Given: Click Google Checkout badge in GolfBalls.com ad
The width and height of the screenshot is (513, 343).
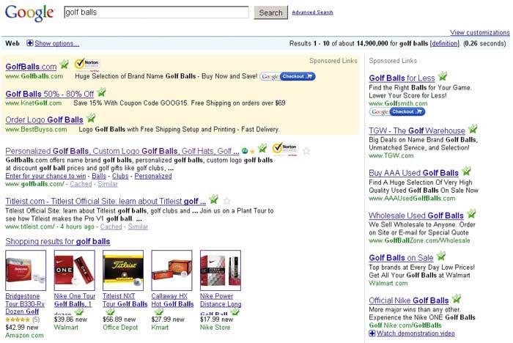Looking at the screenshot, I should pyautogui.click(x=287, y=76).
